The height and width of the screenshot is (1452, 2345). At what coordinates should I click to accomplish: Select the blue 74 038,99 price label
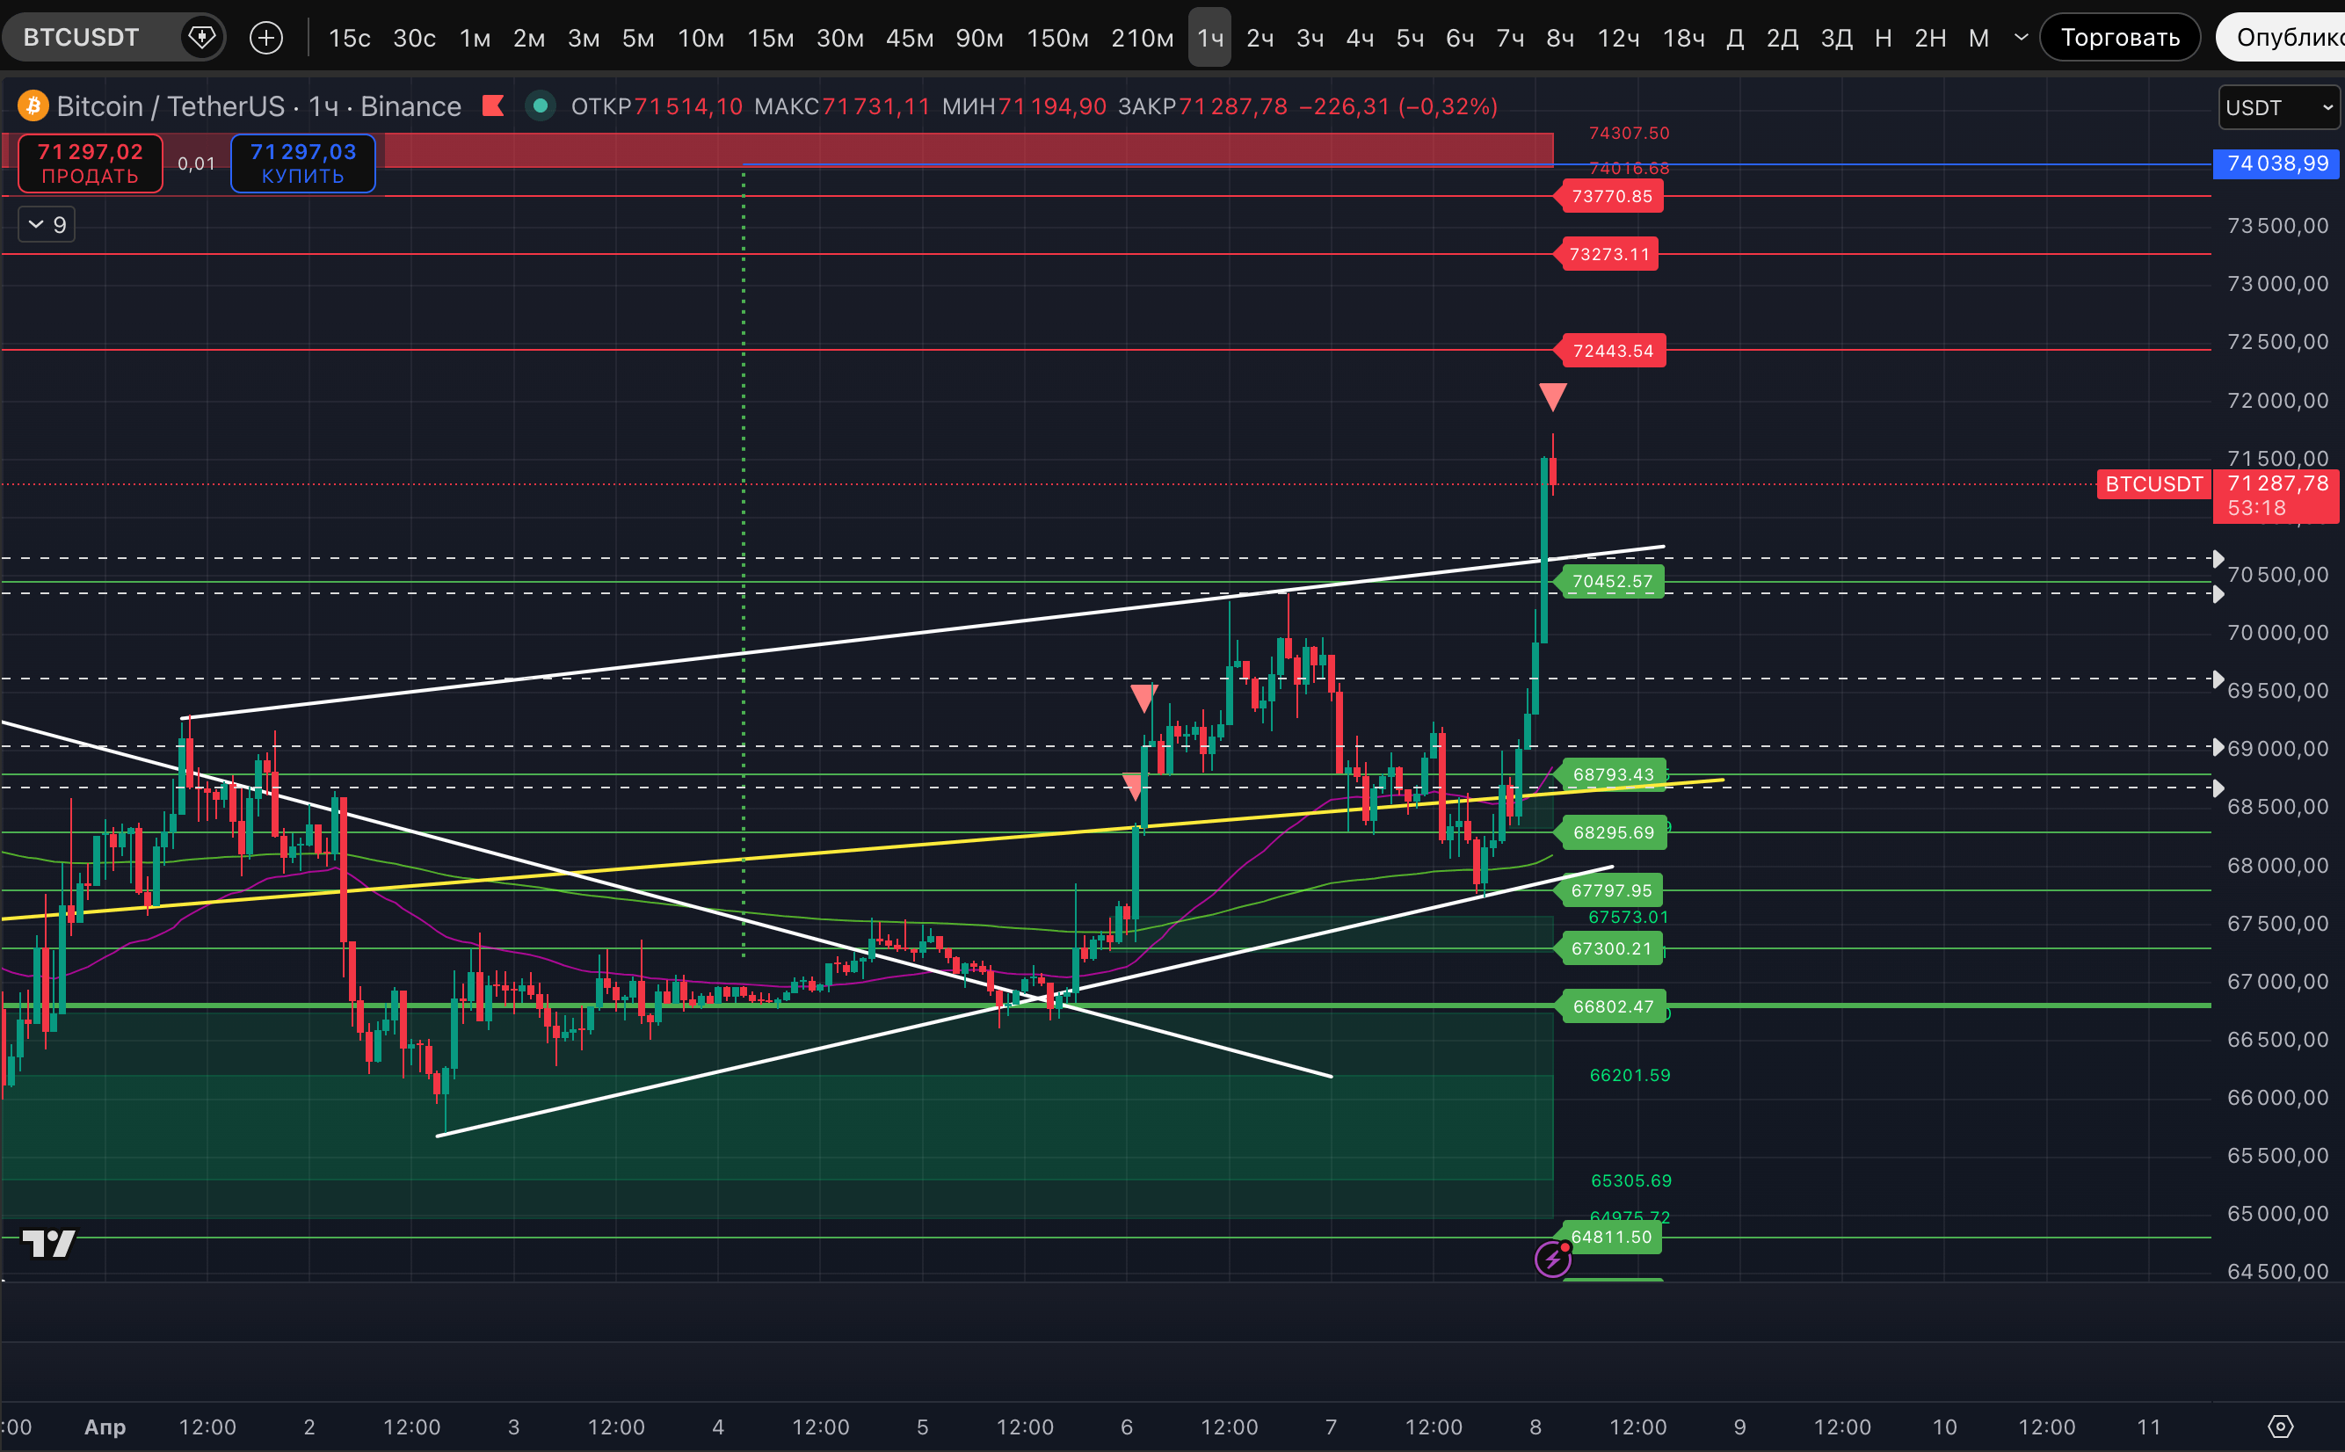[x=2276, y=163]
